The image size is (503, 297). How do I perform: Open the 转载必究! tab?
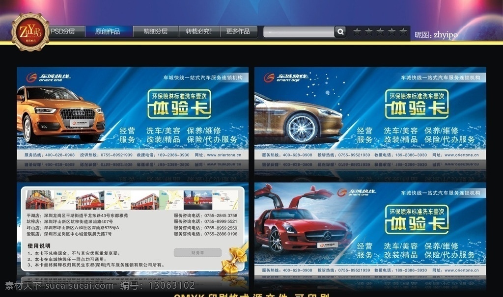coord(199,31)
